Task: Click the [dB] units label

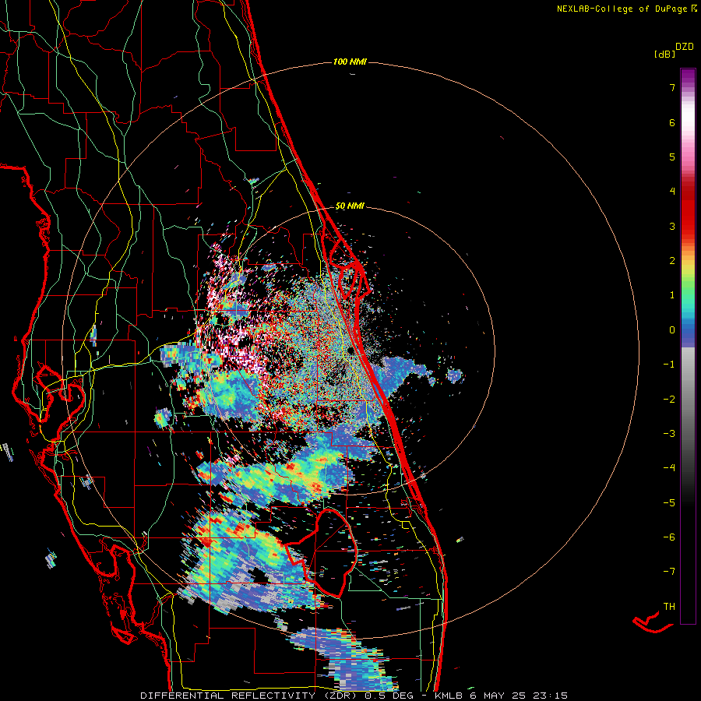Action: tap(664, 55)
